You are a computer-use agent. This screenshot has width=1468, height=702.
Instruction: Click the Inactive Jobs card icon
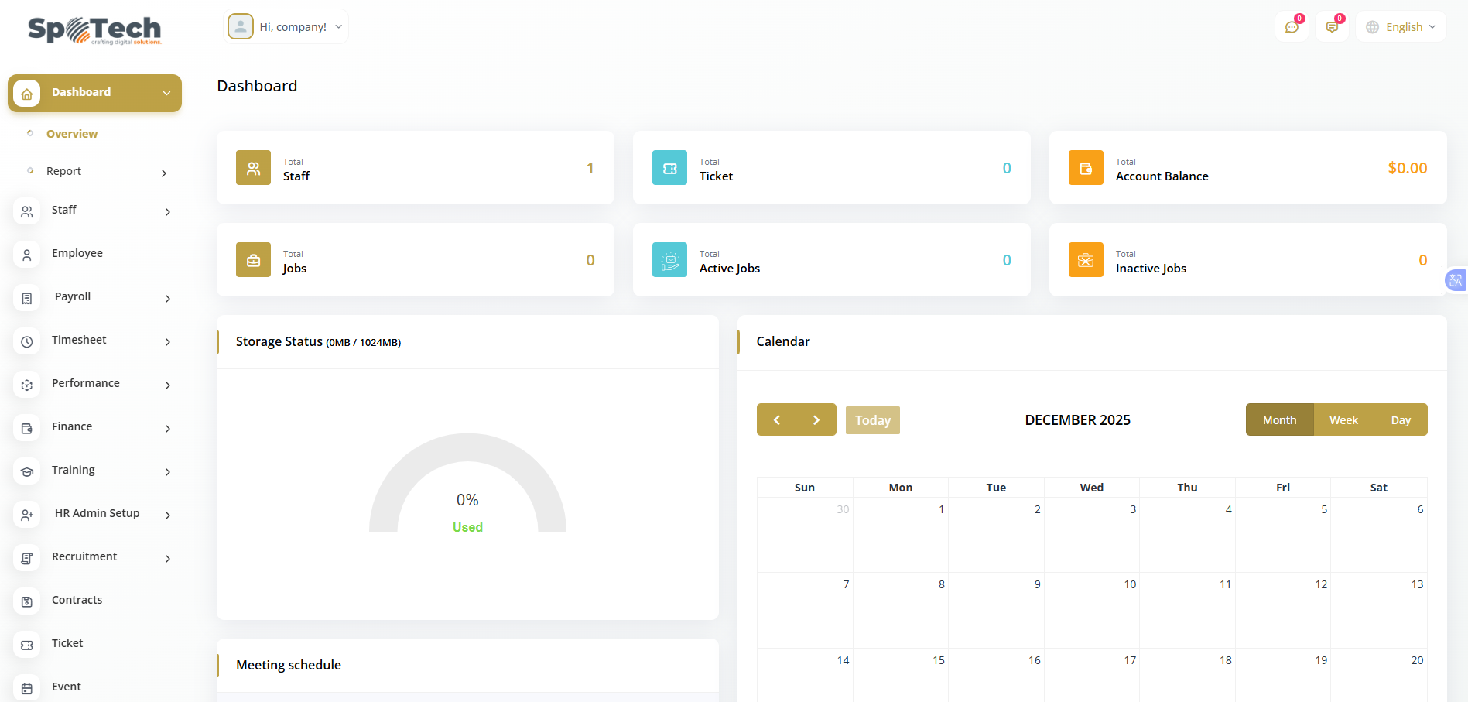click(1086, 260)
